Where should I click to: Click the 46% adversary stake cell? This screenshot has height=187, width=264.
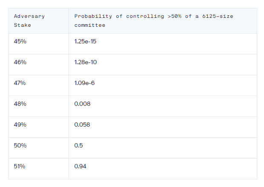(x=20, y=62)
